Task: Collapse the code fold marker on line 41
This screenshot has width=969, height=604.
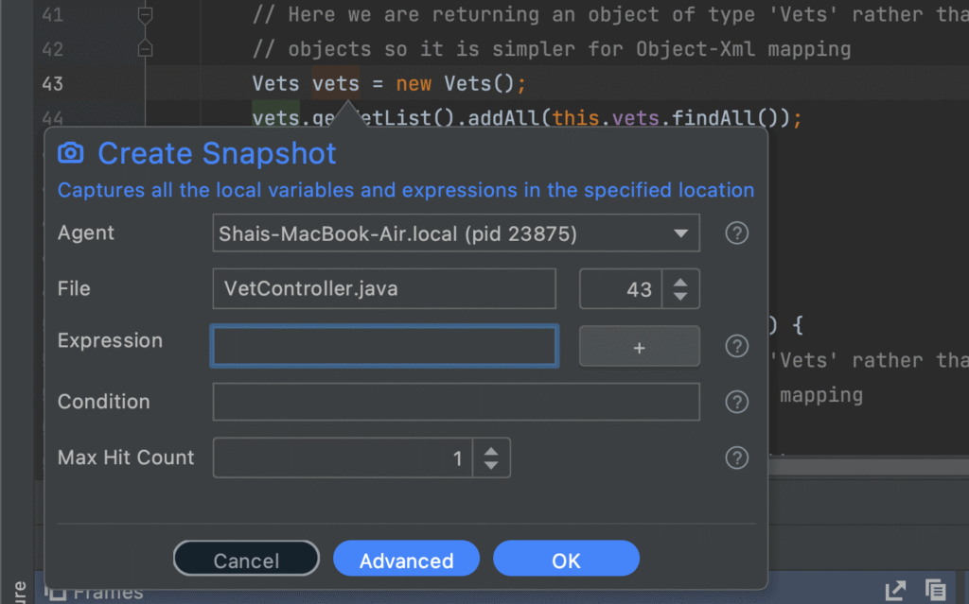Action: coord(145,15)
